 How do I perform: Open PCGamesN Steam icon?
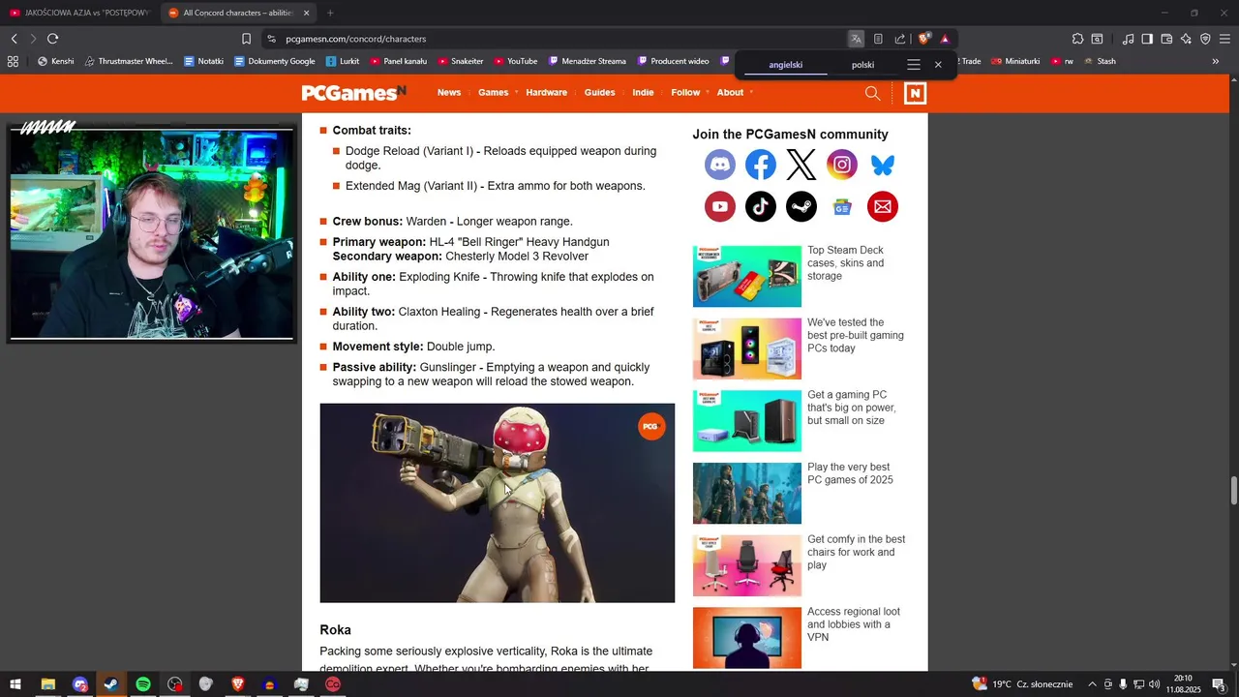pos(801,206)
